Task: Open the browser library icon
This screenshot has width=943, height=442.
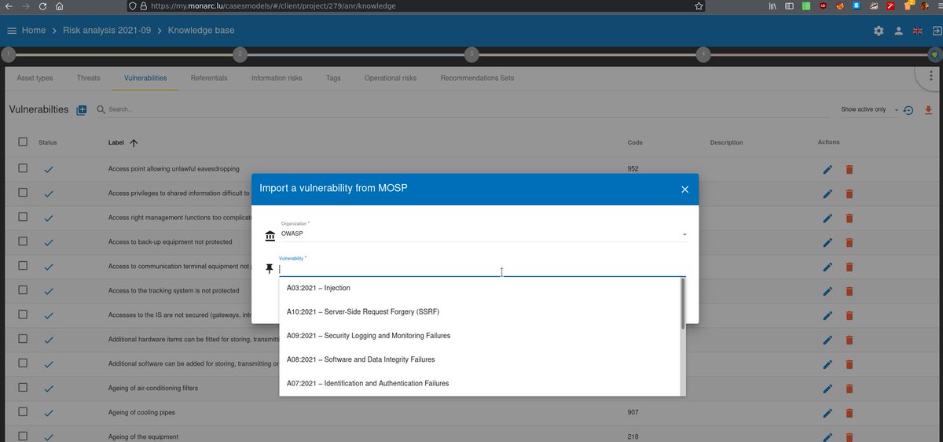Action: pyautogui.click(x=772, y=6)
